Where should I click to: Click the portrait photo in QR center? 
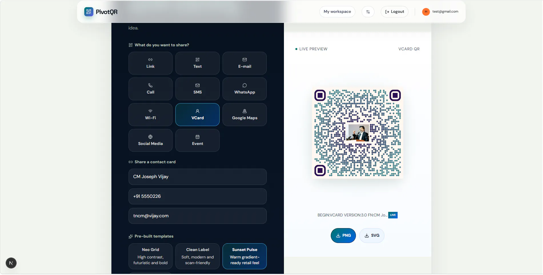click(x=358, y=132)
